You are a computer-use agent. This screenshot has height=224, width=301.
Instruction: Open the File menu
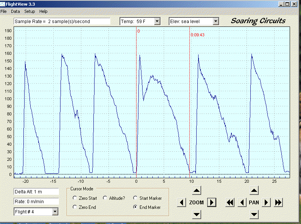coord(3,11)
